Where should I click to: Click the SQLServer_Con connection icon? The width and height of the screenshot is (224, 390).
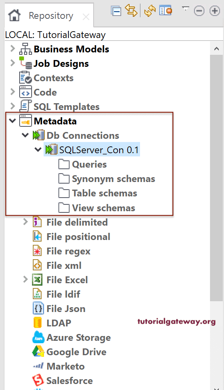click(51, 150)
